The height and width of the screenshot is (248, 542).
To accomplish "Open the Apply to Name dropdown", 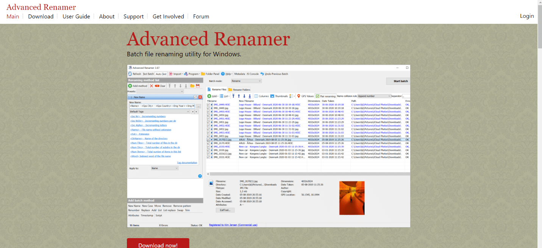I will tap(164, 168).
